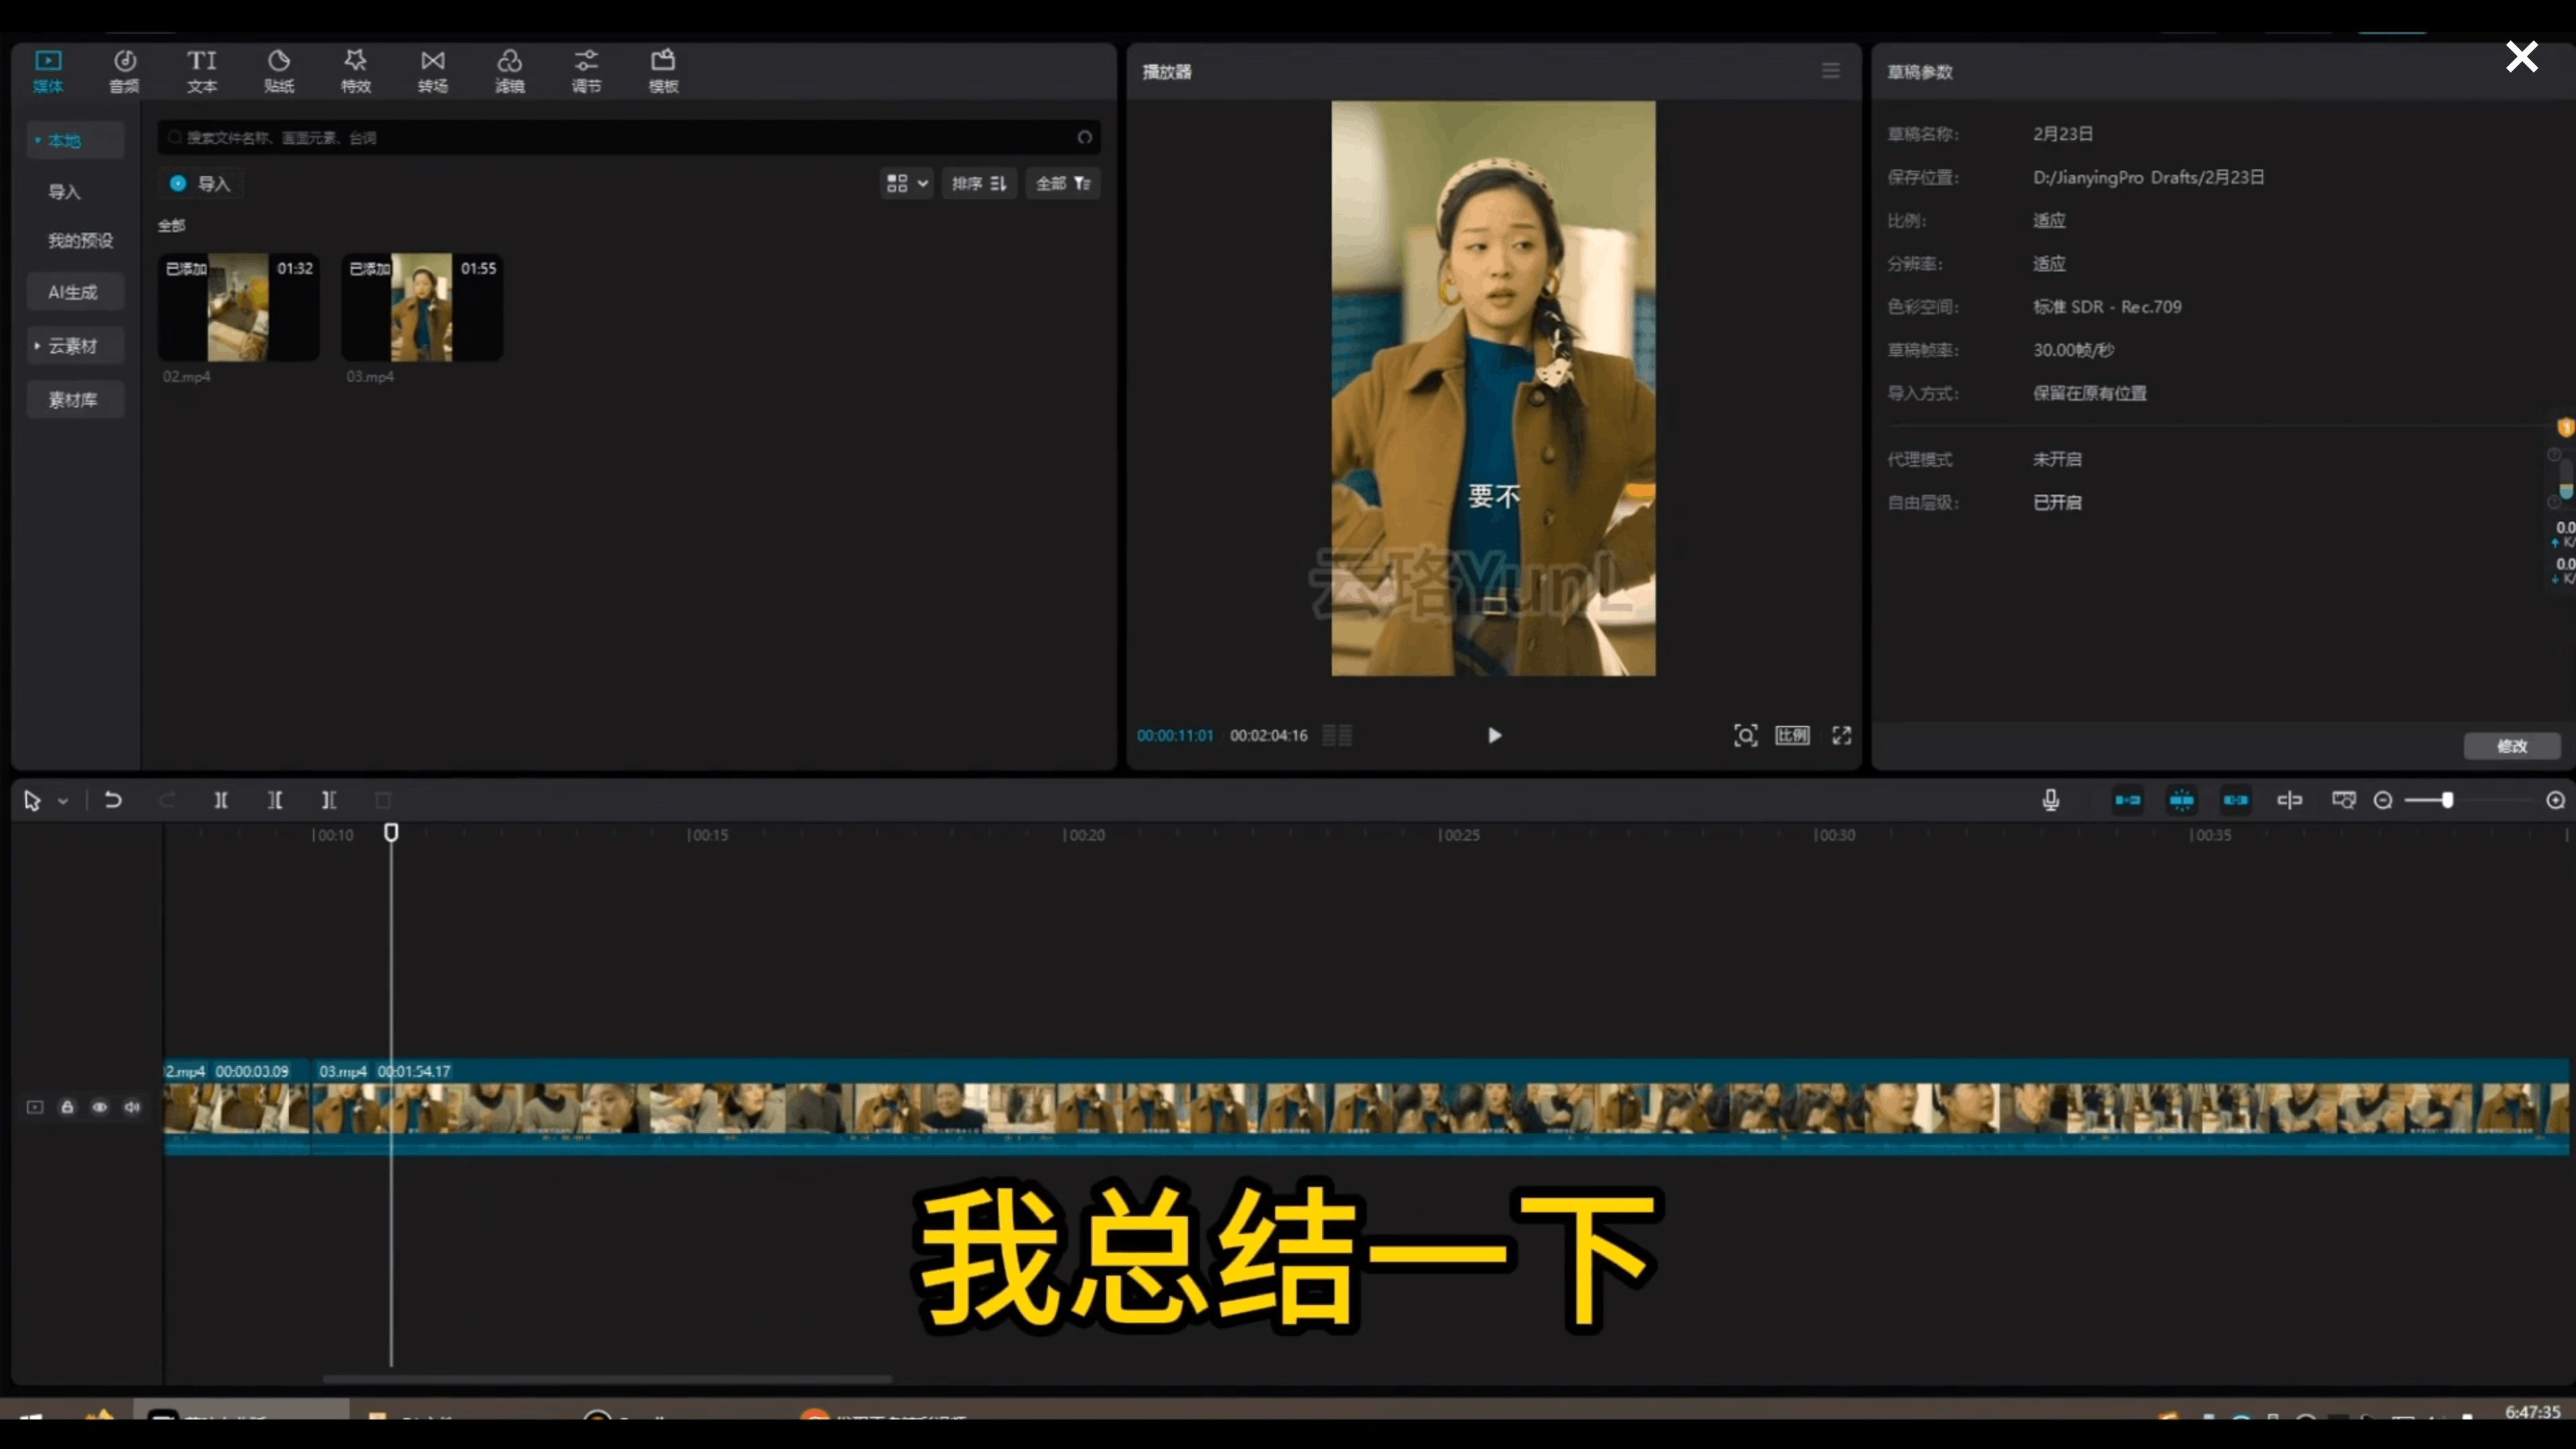Switch to the 贴纸 stickers tab
Screen dimensions: 2576x1449
click(x=279, y=71)
